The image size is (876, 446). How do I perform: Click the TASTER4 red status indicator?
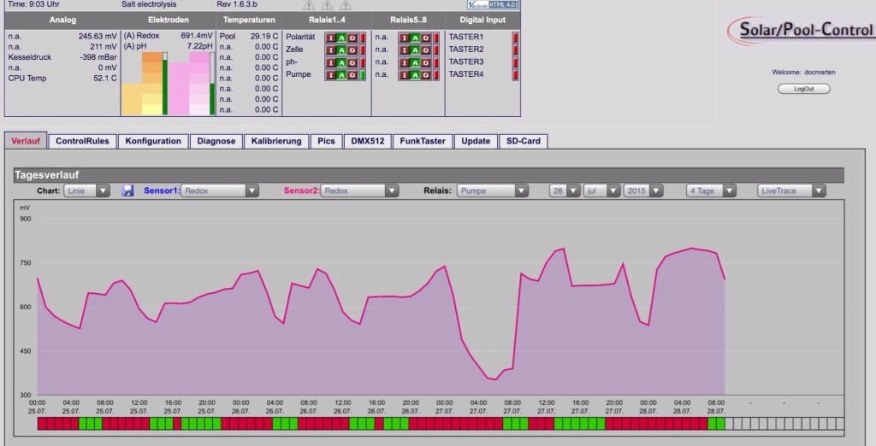pyautogui.click(x=515, y=74)
